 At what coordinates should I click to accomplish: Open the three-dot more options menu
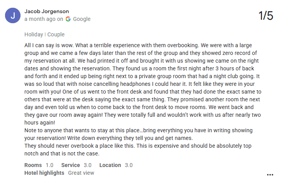pos(270,174)
